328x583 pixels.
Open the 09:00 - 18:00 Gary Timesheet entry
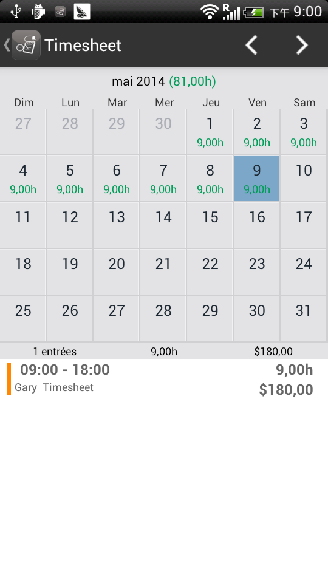point(164,379)
